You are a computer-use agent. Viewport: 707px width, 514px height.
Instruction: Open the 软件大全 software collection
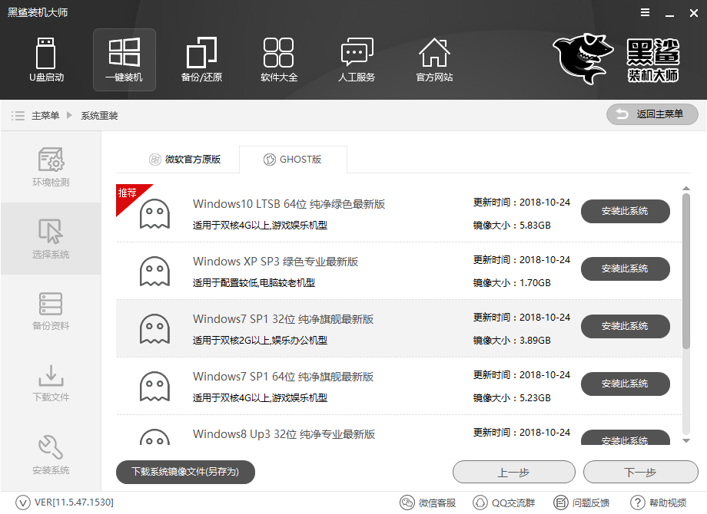coord(279,60)
